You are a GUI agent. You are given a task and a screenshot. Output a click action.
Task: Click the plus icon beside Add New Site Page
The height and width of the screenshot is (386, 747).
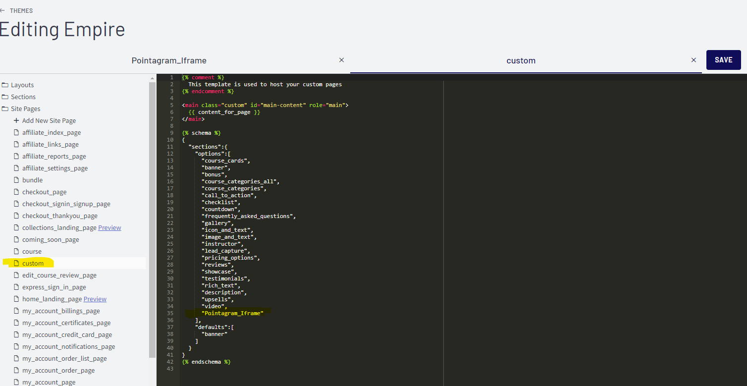click(16, 120)
